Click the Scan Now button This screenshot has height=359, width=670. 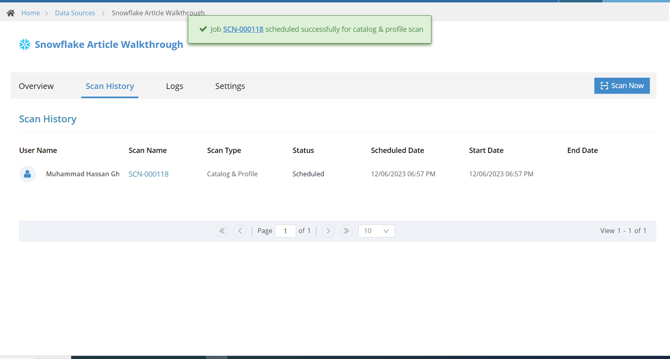[622, 86]
